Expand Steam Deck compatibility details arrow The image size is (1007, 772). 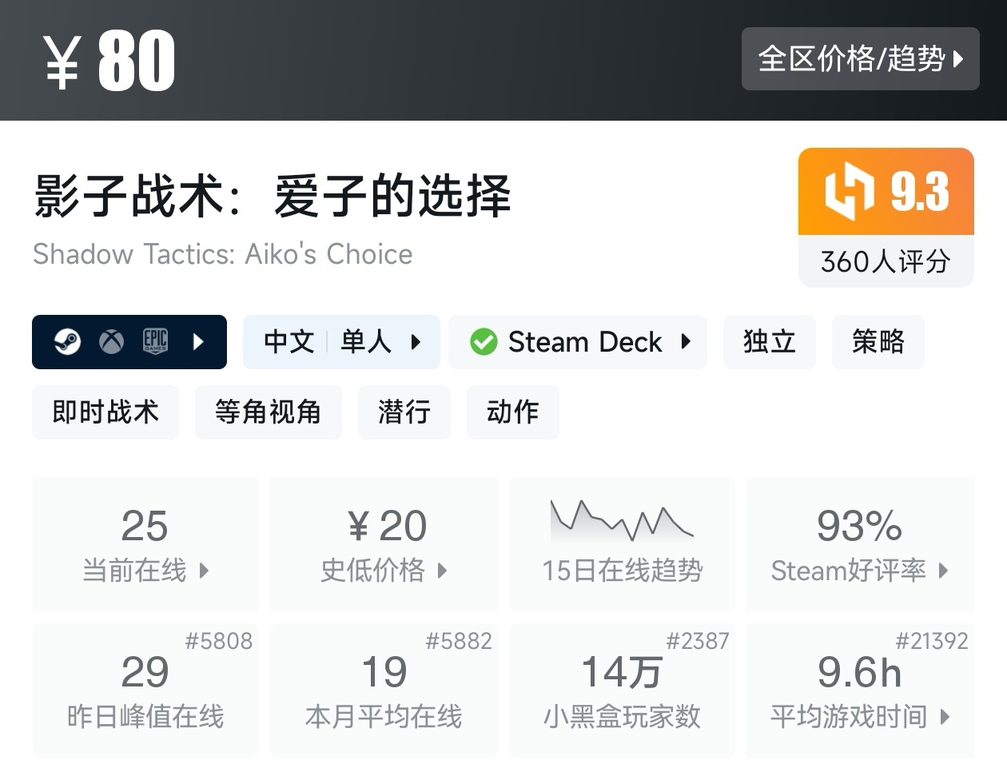coord(686,342)
